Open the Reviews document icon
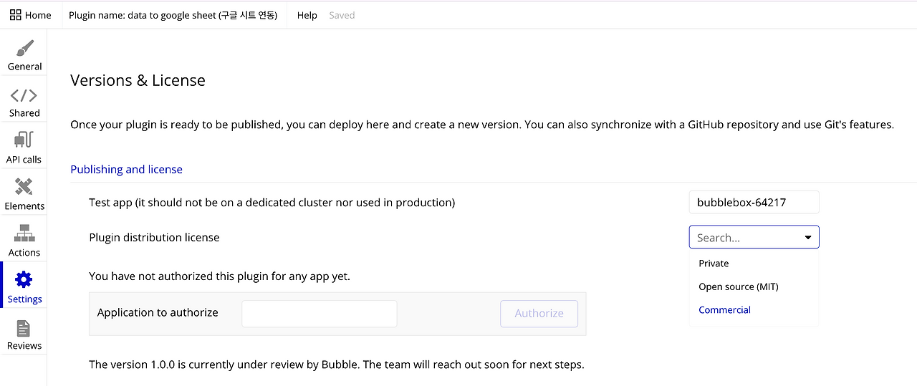 [x=24, y=327]
